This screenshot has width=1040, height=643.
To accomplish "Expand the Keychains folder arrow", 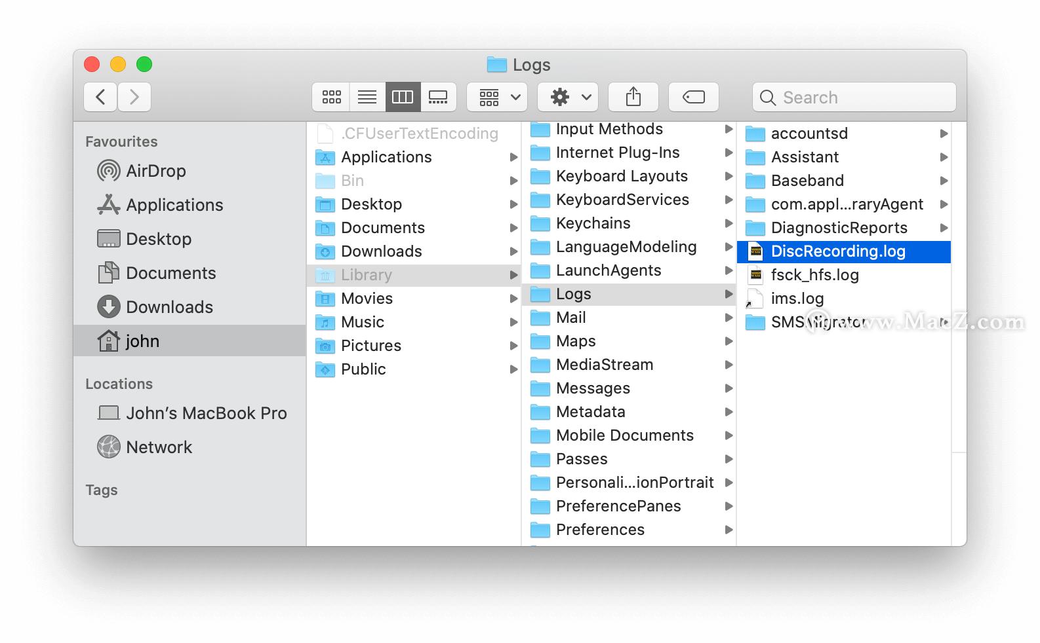I will (x=729, y=224).
